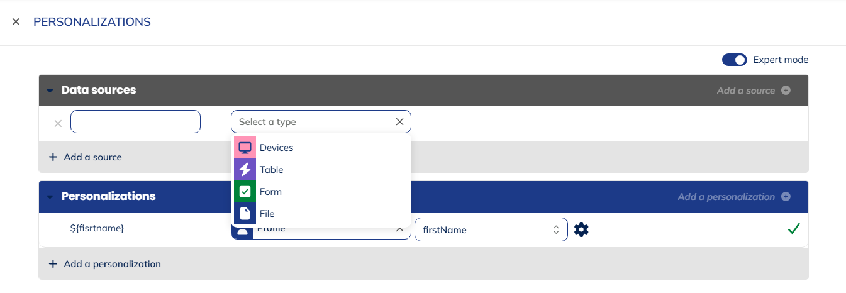Click the Devices monitor icon
This screenshot has width=846, height=293.
[x=245, y=148]
